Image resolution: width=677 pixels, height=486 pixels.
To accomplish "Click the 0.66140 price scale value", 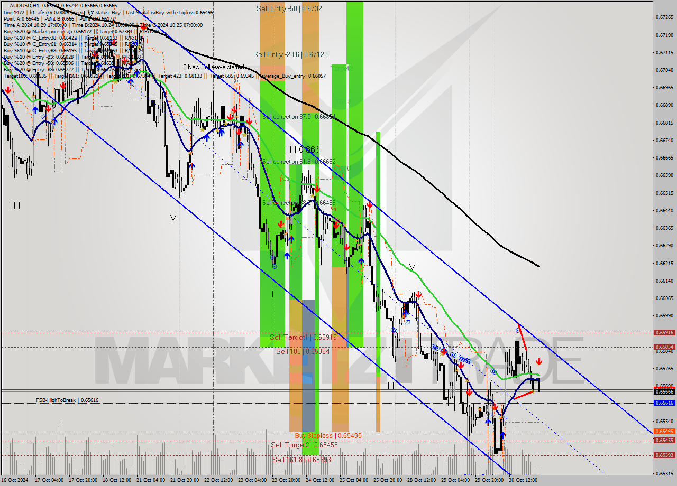I will [664, 281].
